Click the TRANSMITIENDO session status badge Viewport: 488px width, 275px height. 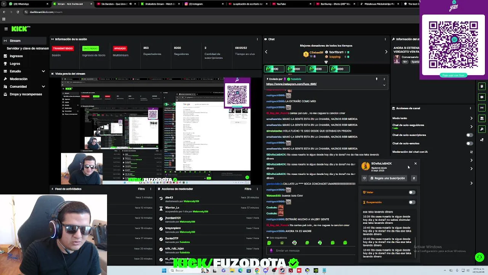pyautogui.click(x=63, y=49)
